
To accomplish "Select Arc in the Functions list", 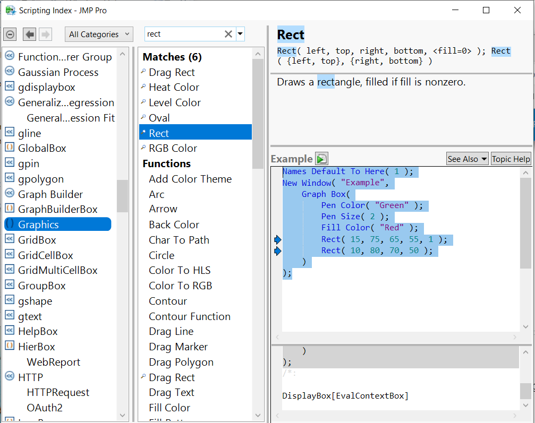I will pos(157,194).
